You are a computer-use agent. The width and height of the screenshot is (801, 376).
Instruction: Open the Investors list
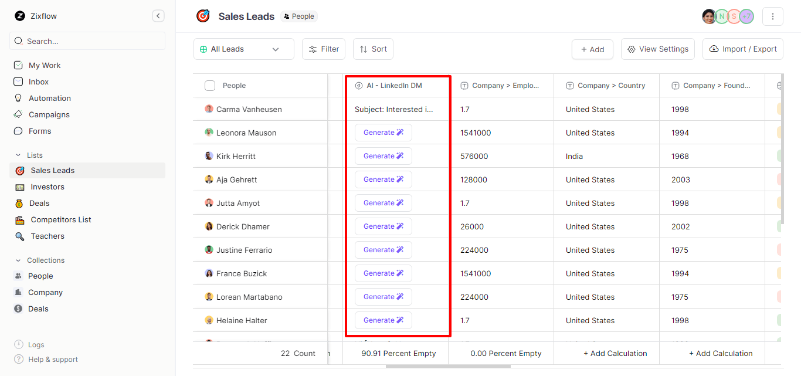46,187
